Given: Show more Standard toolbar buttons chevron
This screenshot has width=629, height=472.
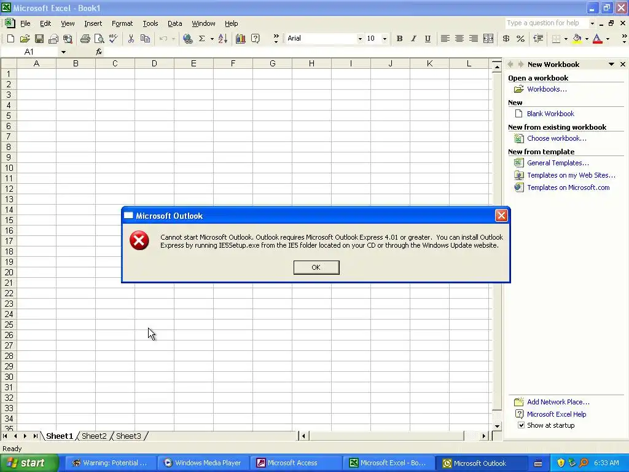Looking at the screenshot, I should point(276,39).
